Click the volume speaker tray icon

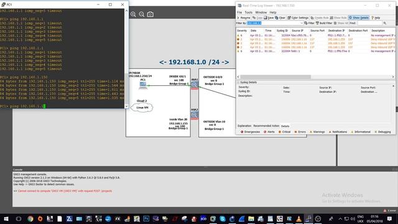(x=353, y=218)
